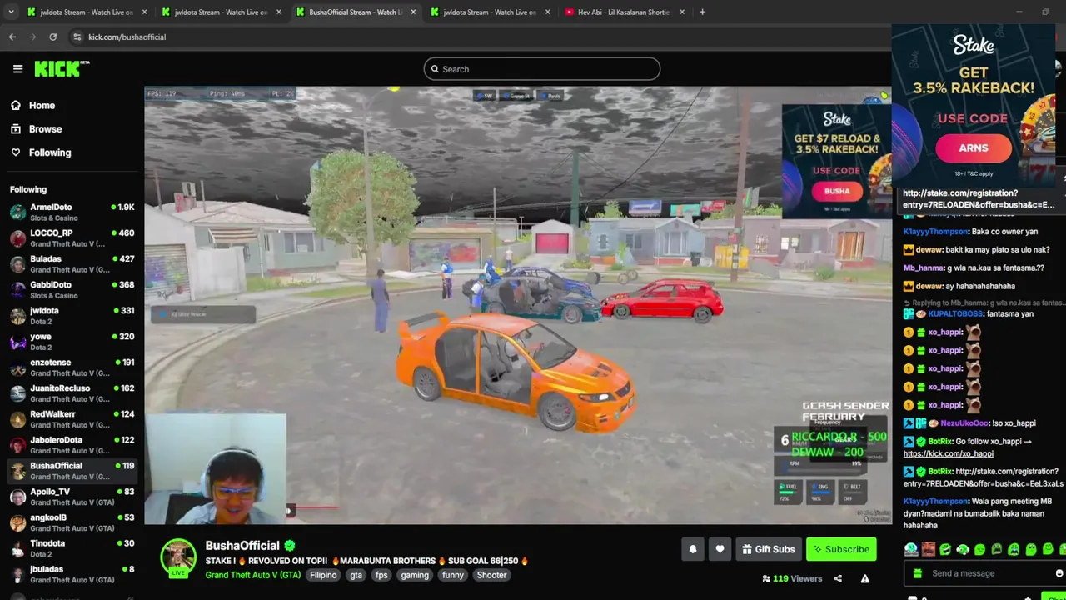Screen dimensions: 1066x600
Task: Open Buladas channel in Following list
Action: point(72,264)
